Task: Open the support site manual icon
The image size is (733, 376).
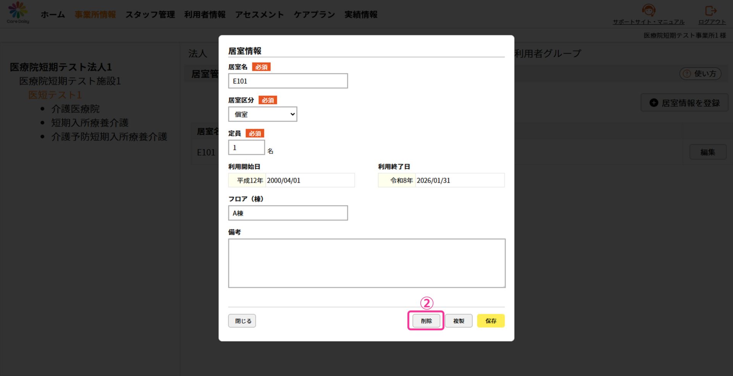Action: pos(648,10)
